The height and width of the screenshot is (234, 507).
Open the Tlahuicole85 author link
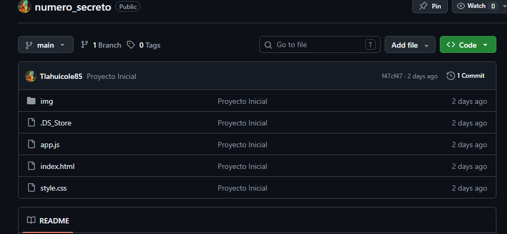pos(61,76)
